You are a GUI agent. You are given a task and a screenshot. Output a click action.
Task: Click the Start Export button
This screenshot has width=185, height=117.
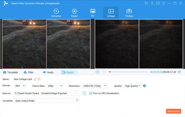(x=173, y=111)
